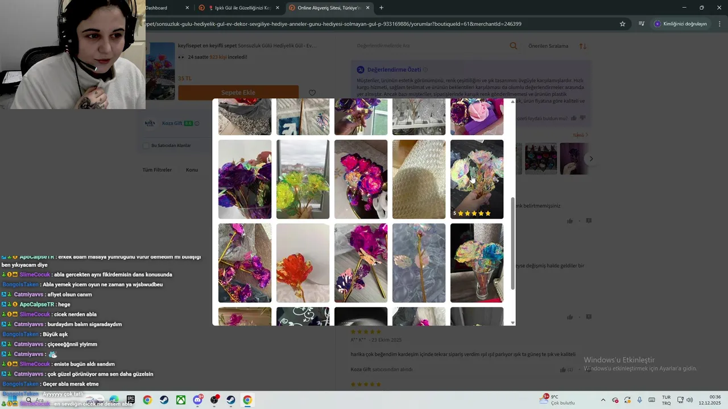Open the media control icon in Chrome toolbar
Screen dimensions: 728x409
[642, 24]
